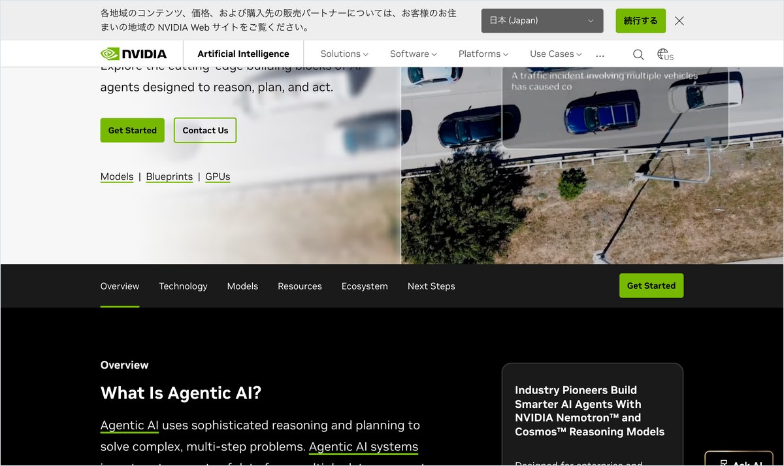The width and height of the screenshot is (784, 466).
Task: Click the hero Get Started button
Action: tap(133, 130)
